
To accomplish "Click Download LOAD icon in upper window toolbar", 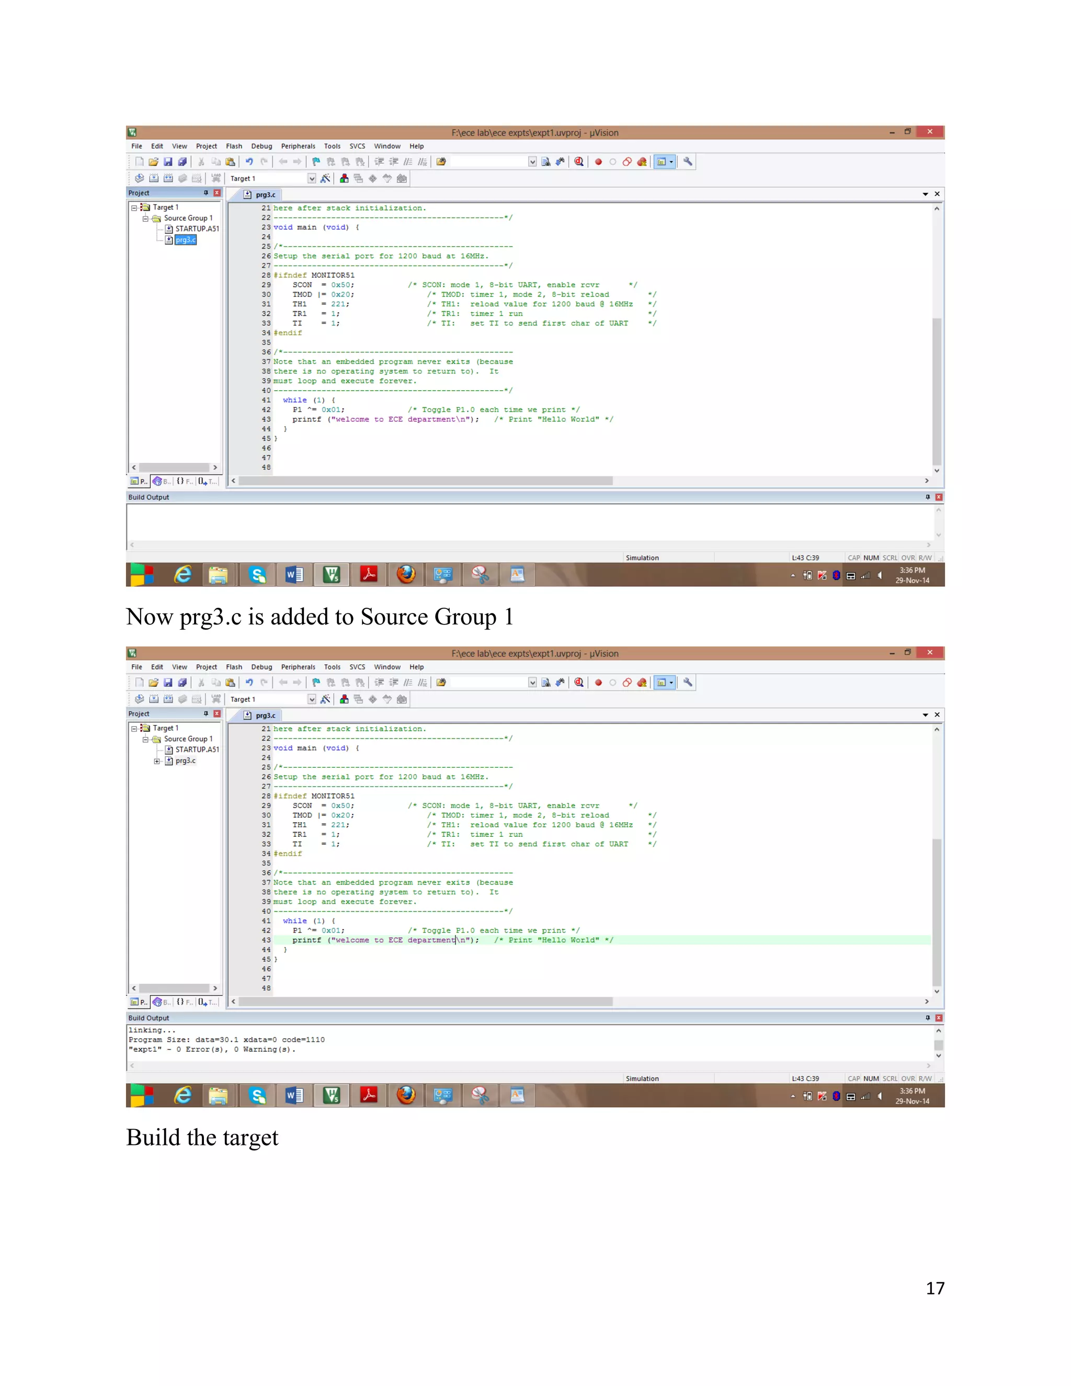I will point(217,178).
